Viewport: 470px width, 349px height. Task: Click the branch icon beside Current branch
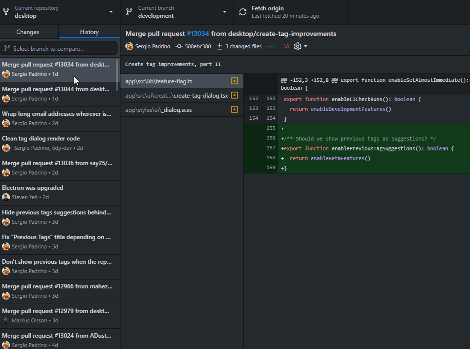click(x=129, y=12)
